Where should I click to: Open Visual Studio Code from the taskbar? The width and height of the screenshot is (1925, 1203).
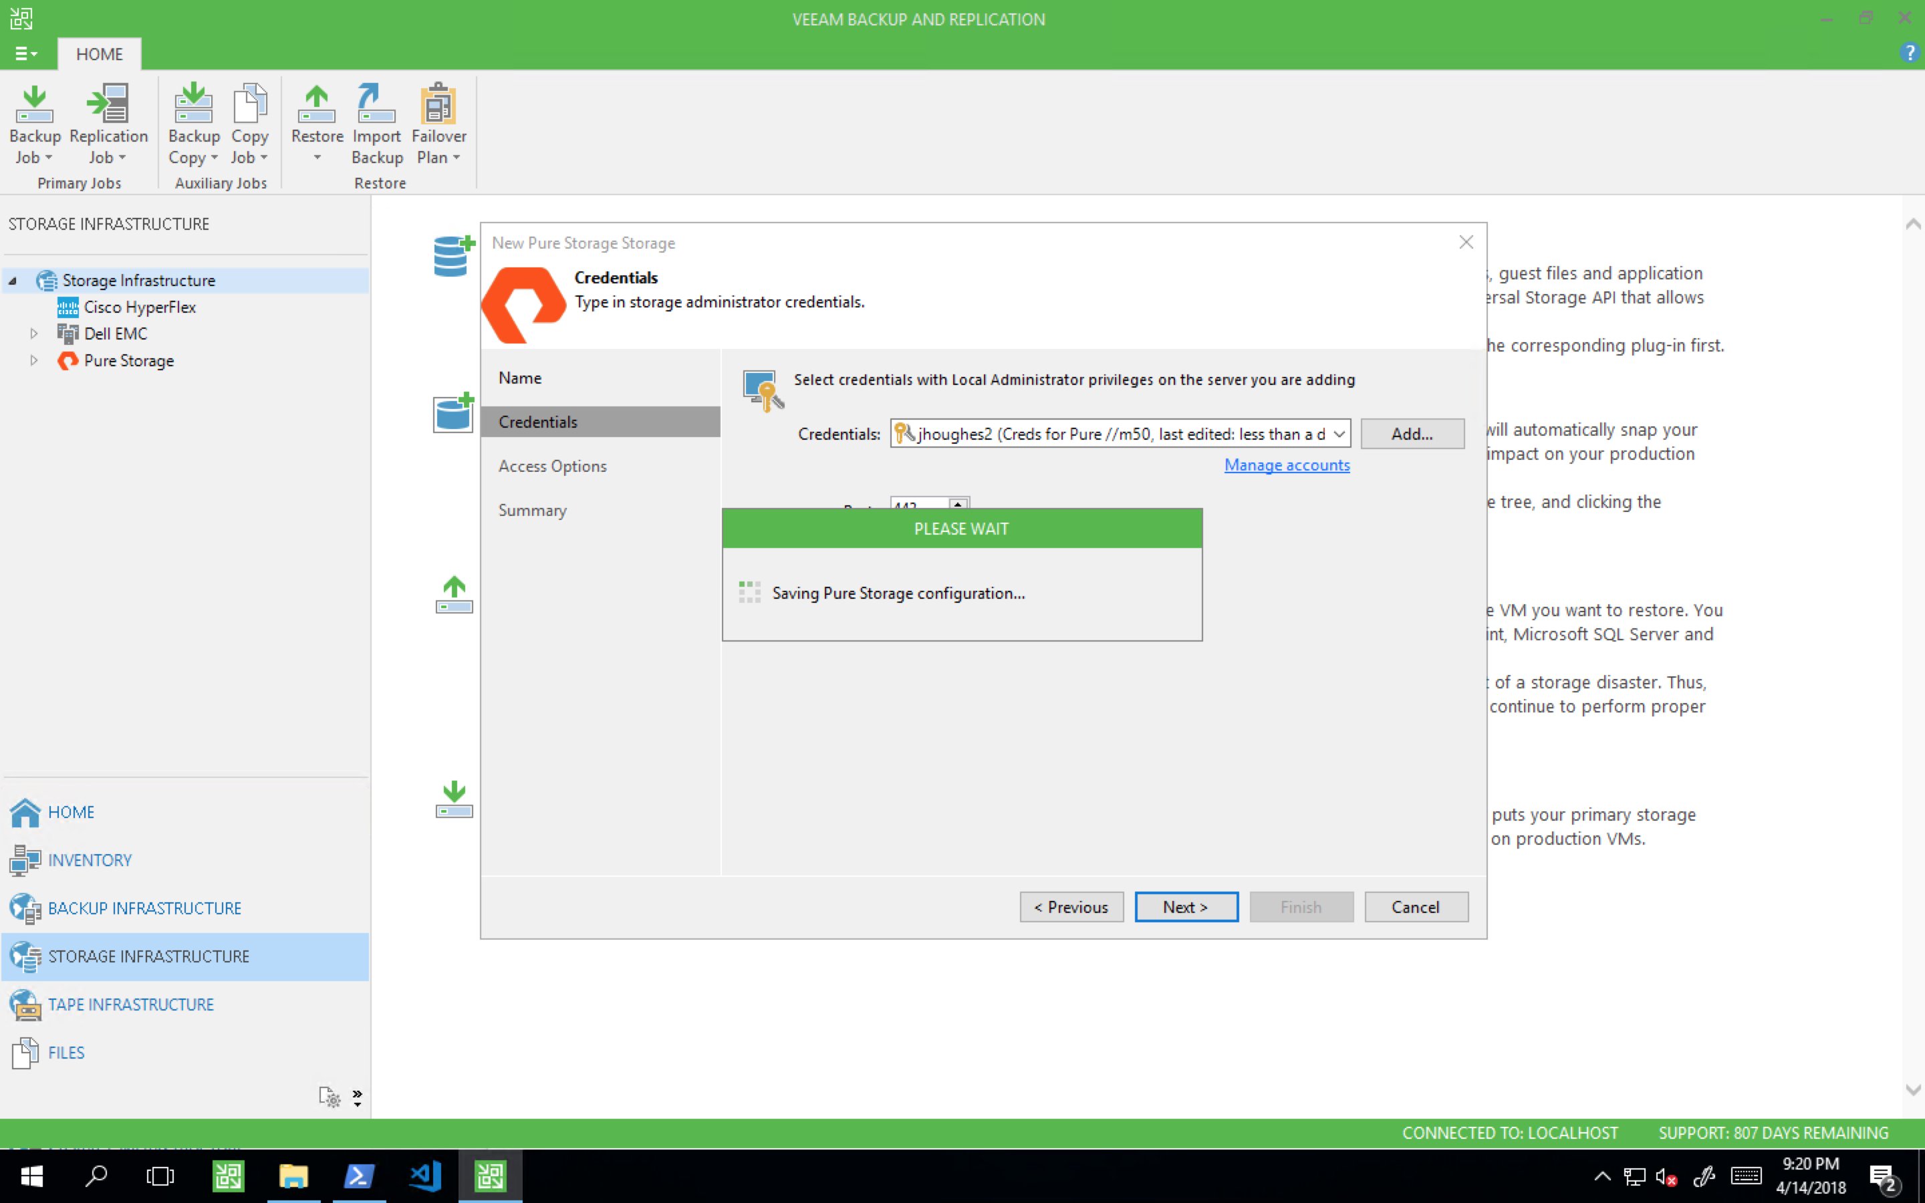(x=424, y=1176)
